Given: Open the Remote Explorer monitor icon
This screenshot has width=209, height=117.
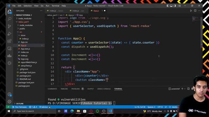Looking at the screenshot, I should tap(9, 48).
